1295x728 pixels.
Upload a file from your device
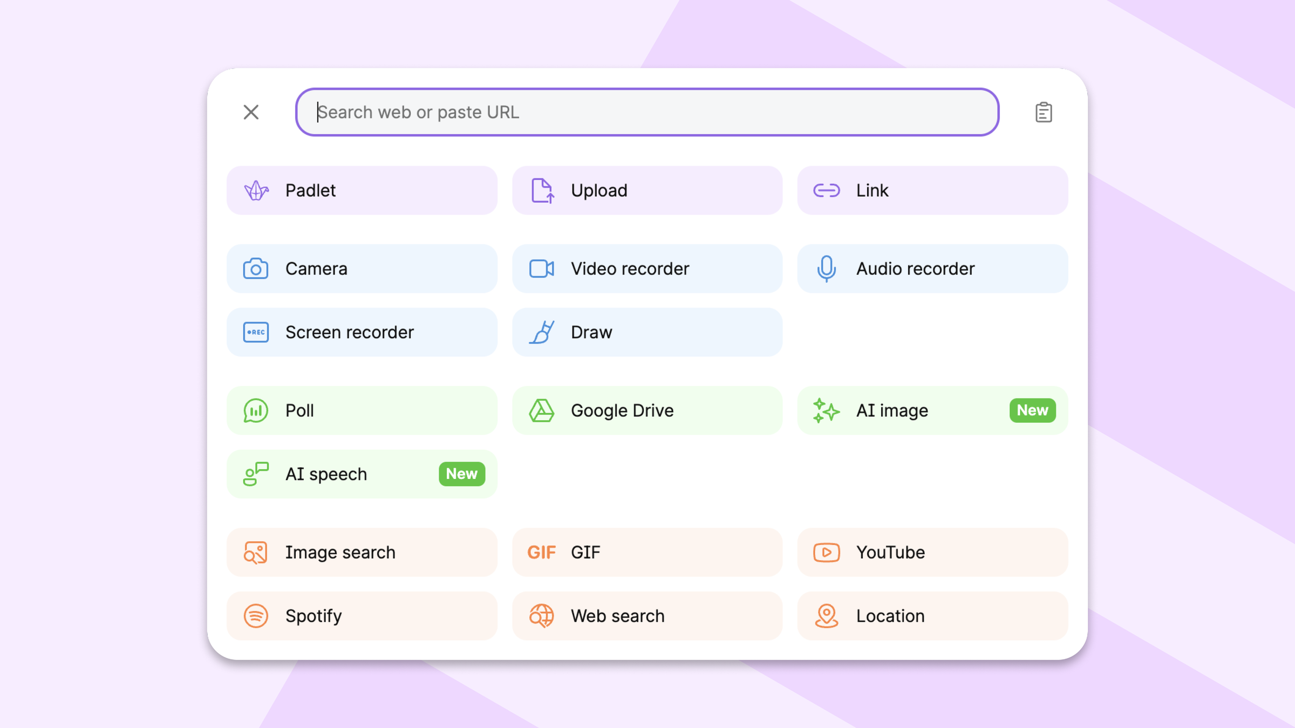coord(646,190)
